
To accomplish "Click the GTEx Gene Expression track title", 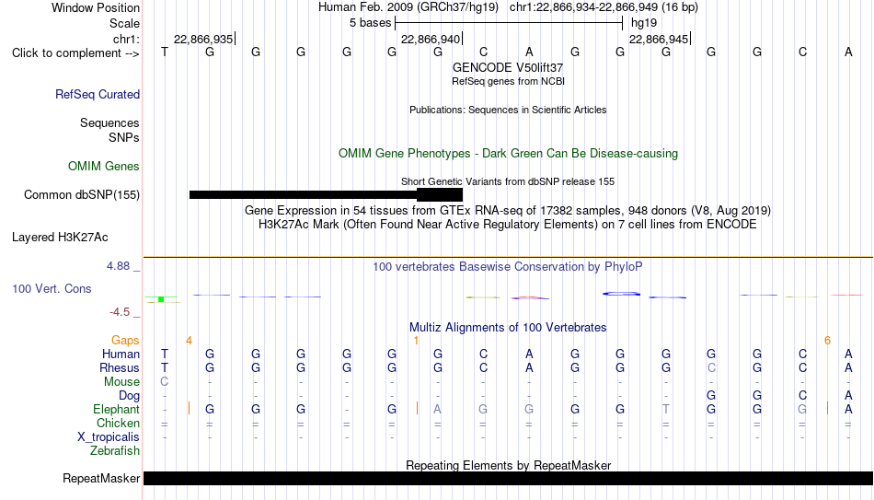I will [x=508, y=210].
